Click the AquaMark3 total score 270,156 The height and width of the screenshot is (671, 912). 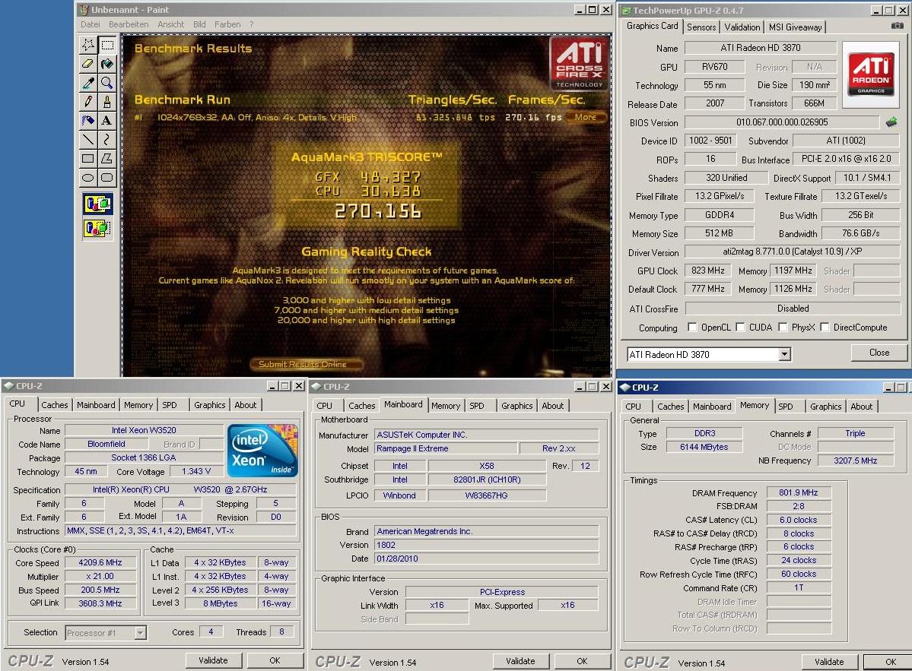[378, 211]
